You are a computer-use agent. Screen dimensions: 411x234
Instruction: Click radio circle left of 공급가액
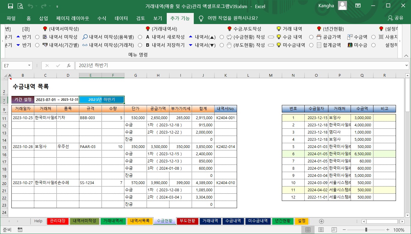click(311, 37)
